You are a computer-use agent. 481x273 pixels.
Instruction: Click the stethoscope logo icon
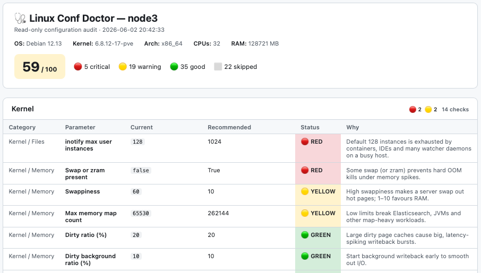(20, 19)
